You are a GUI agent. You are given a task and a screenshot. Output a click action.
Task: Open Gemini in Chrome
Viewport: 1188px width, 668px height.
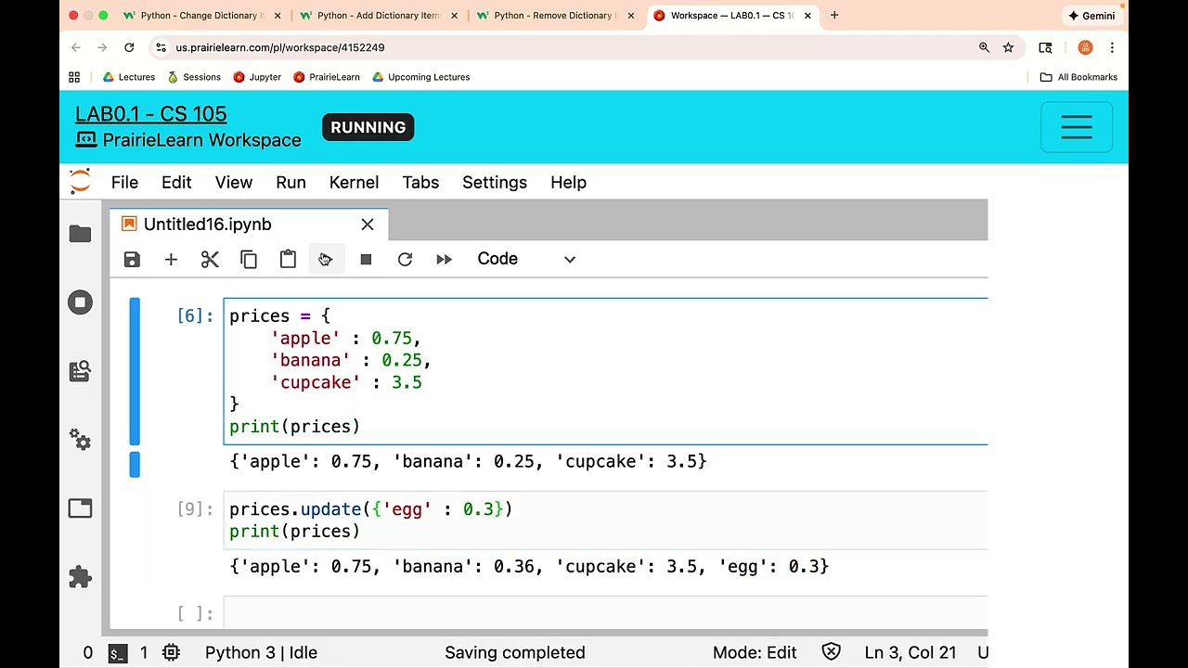[1091, 16]
